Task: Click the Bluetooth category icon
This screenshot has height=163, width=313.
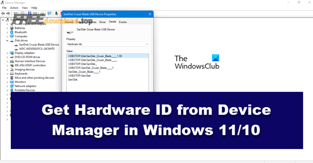Action: point(12,32)
